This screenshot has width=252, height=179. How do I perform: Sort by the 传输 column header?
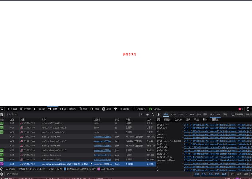click(x=135, y=119)
